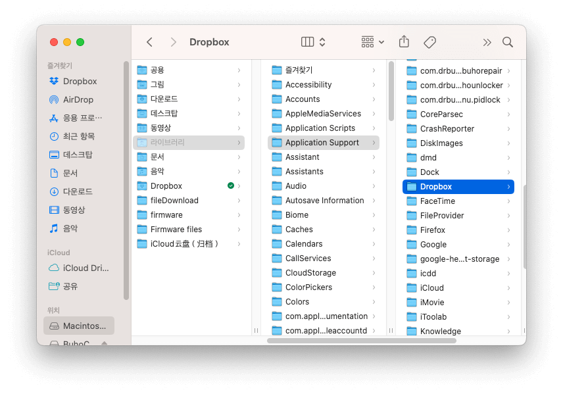Click the Tags toolbar icon
563x394 pixels.
point(429,42)
